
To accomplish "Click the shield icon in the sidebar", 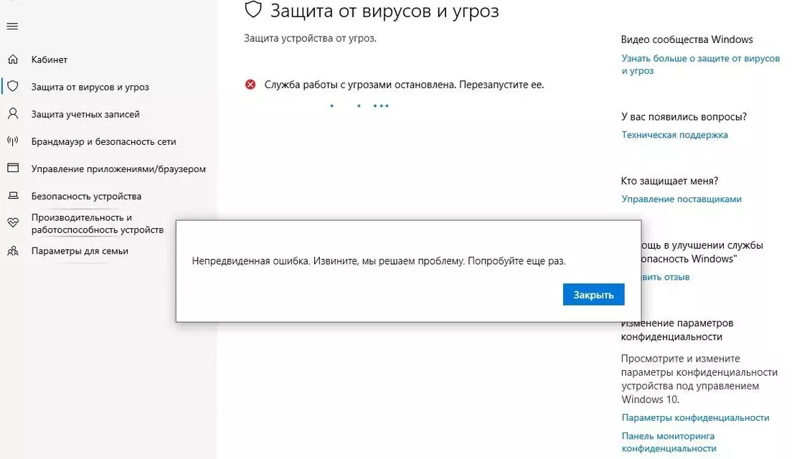I will click(13, 86).
